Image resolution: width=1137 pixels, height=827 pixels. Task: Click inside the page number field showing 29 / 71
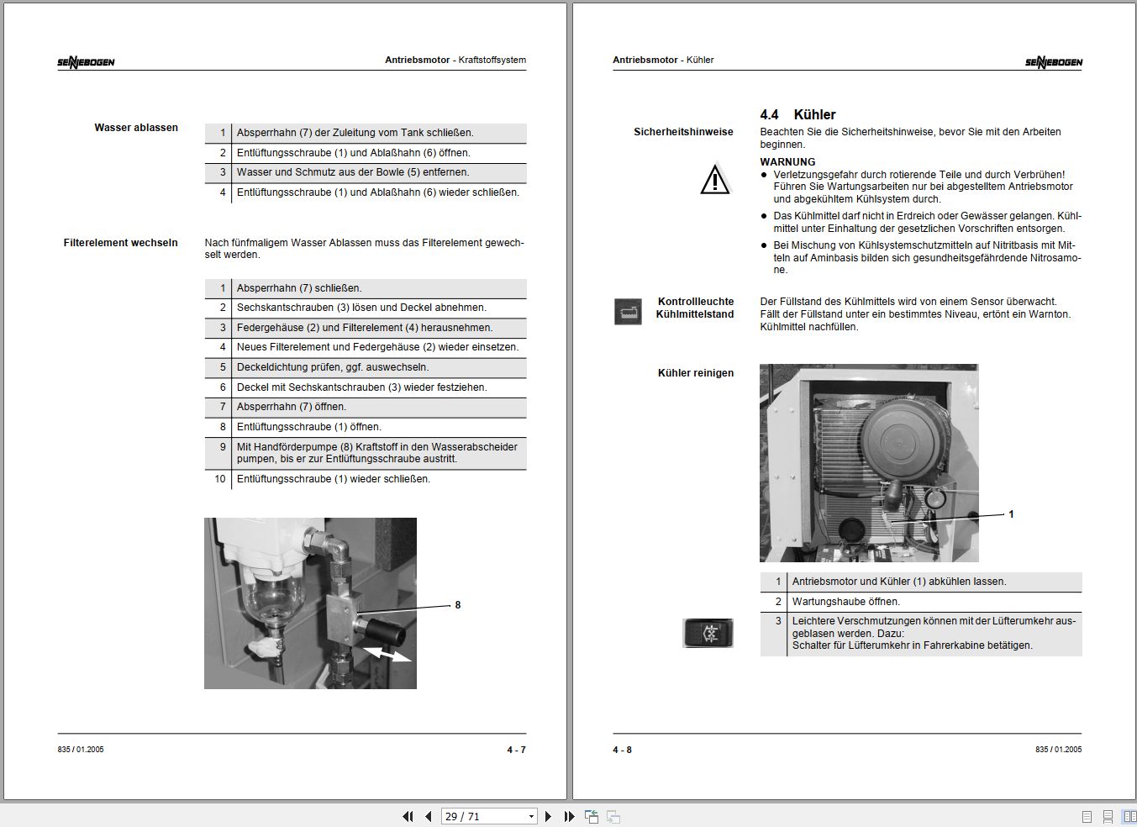479,816
